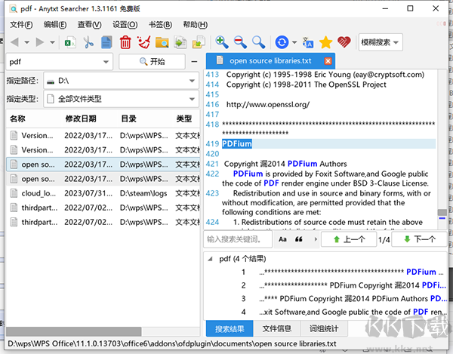Click the preview vertical scrollbar thumb
453x354 pixels.
click(442, 212)
